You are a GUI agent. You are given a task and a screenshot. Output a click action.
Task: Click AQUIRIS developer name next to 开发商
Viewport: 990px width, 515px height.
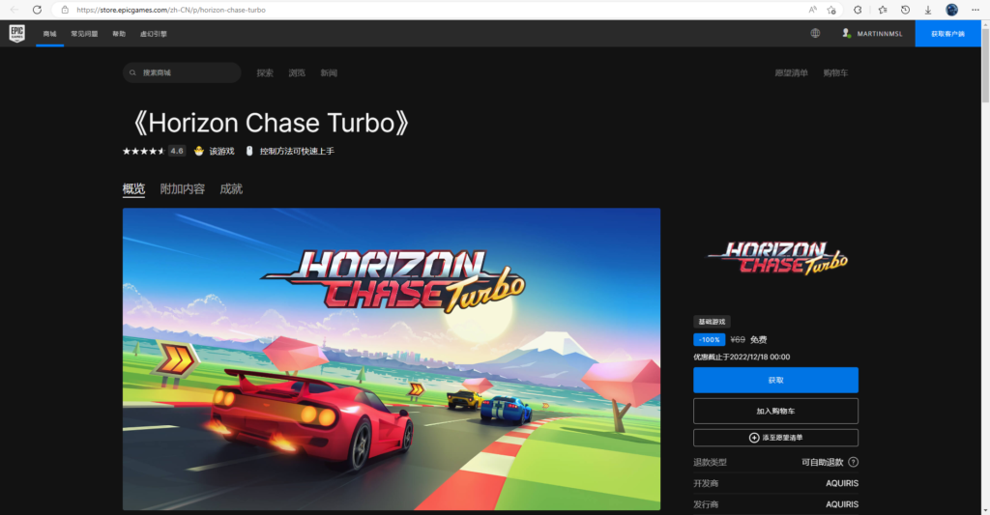click(842, 483)
